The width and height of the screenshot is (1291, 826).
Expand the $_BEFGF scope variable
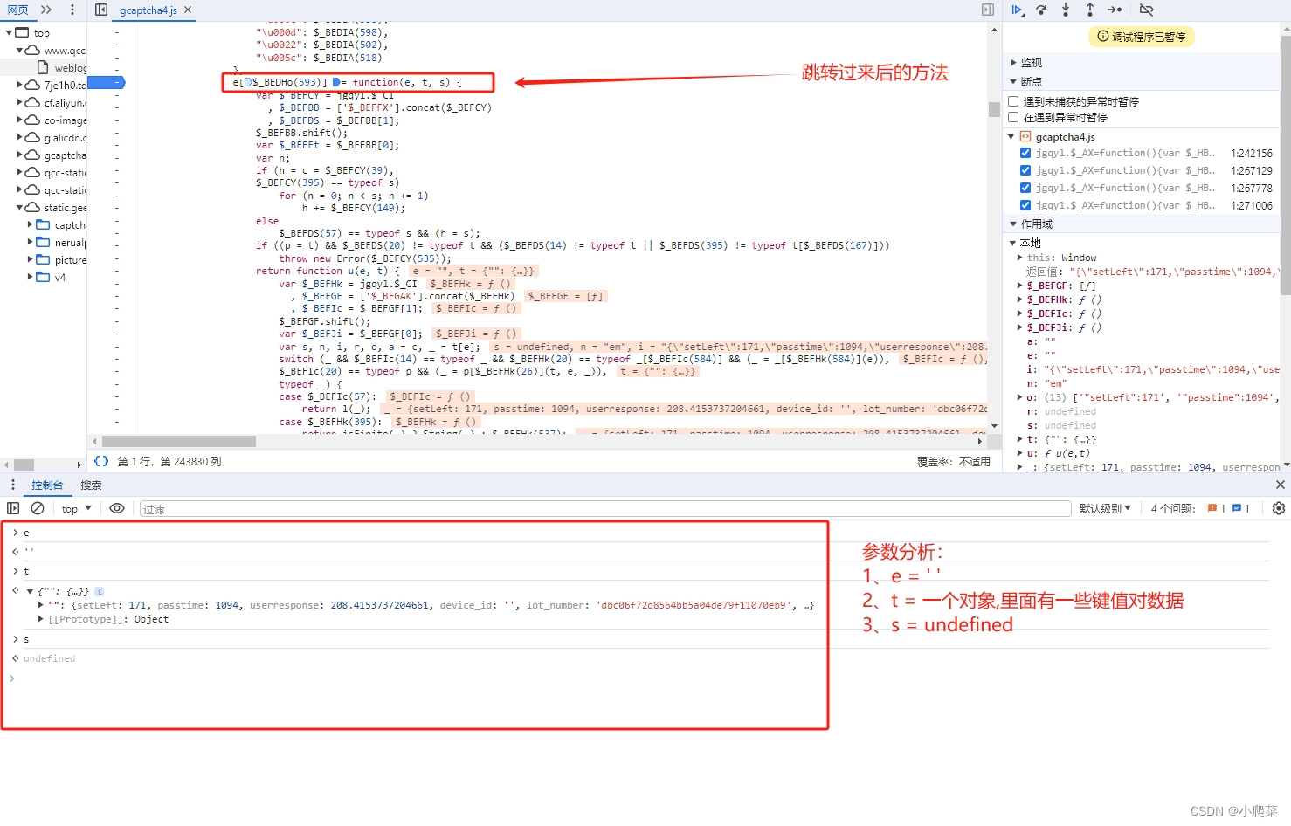pyautogui.click(x=1020, y=286)
